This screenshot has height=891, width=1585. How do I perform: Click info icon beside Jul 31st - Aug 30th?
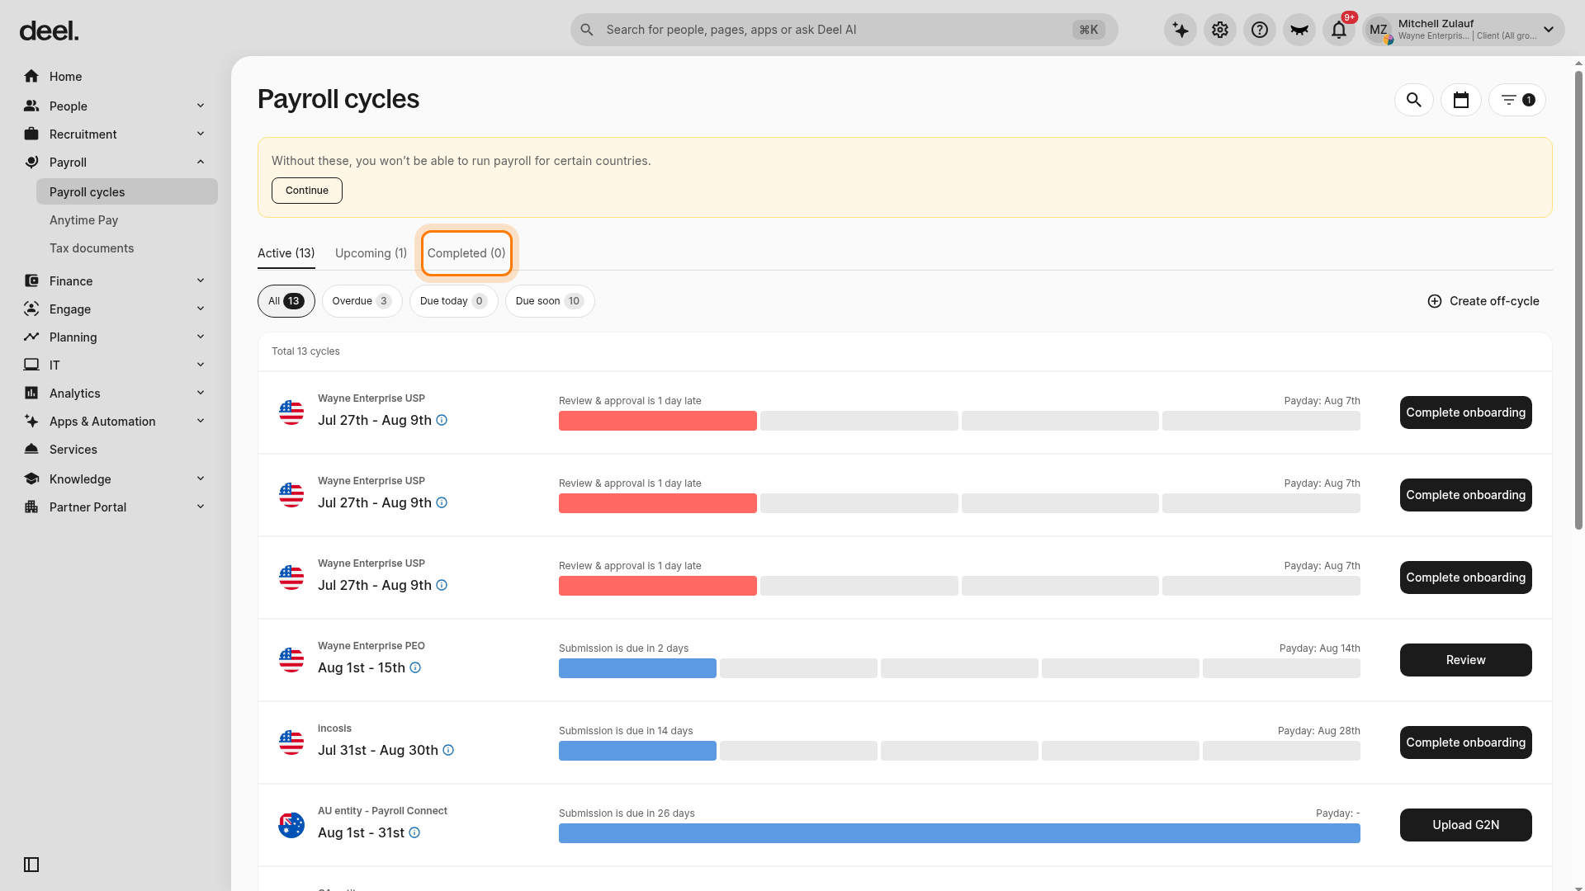pyautogui.click(x=448, y=750)
